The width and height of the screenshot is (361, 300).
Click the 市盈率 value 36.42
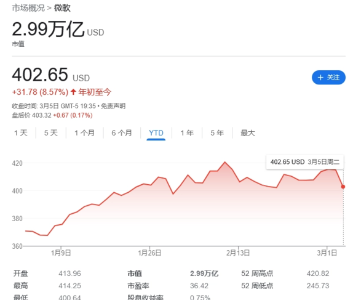(x=199, y=286)
